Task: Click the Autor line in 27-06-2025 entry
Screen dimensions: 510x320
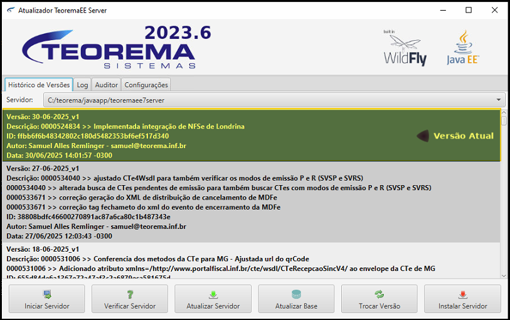Action: click(96, 227)
